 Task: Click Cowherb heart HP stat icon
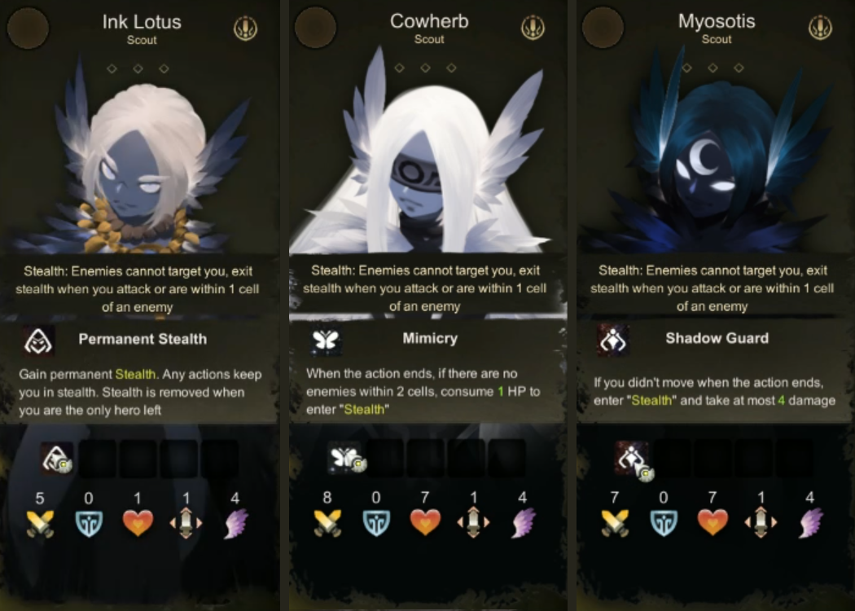(425, 522)
